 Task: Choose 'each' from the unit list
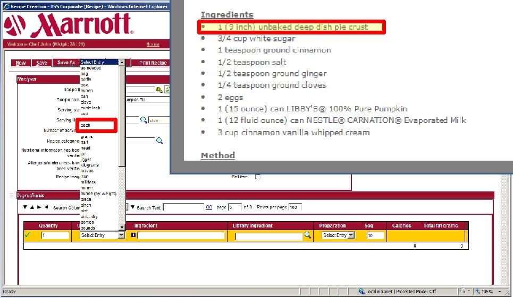click(86, 125)
